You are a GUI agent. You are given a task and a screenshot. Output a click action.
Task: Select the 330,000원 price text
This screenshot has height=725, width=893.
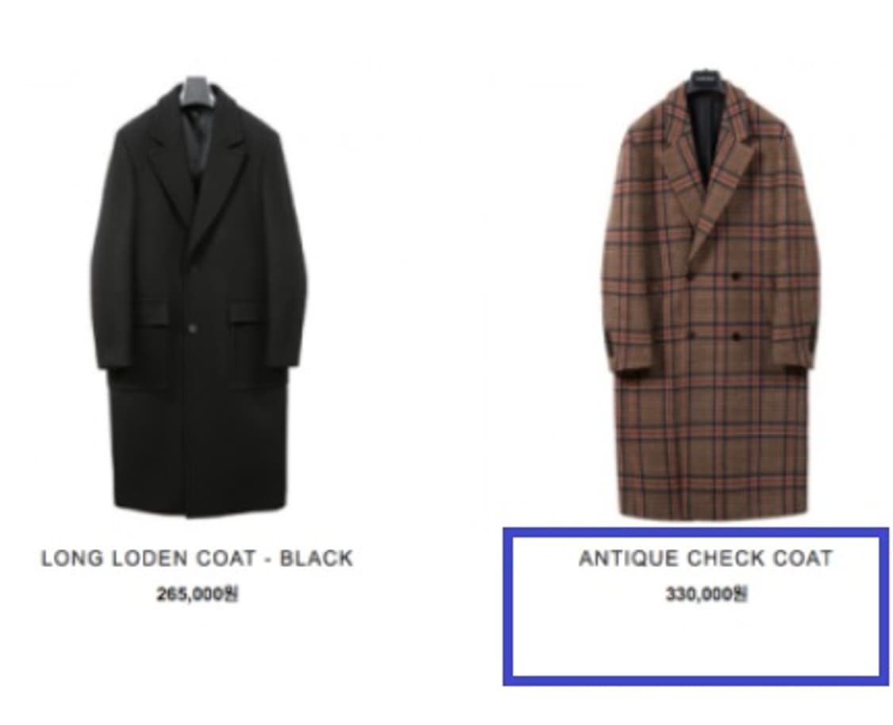pyautogui.click(x=706, y=594)
